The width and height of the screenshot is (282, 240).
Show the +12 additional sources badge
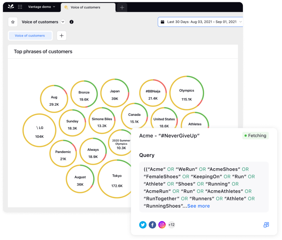171,225
